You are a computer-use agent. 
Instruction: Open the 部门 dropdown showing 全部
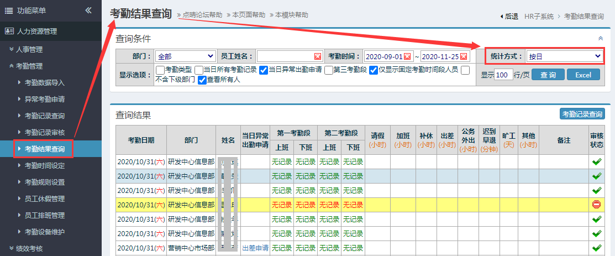185,56
